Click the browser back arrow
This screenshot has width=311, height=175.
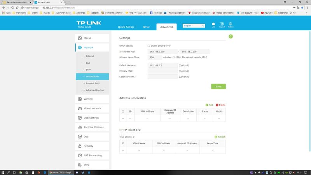[x=3, y=7]
